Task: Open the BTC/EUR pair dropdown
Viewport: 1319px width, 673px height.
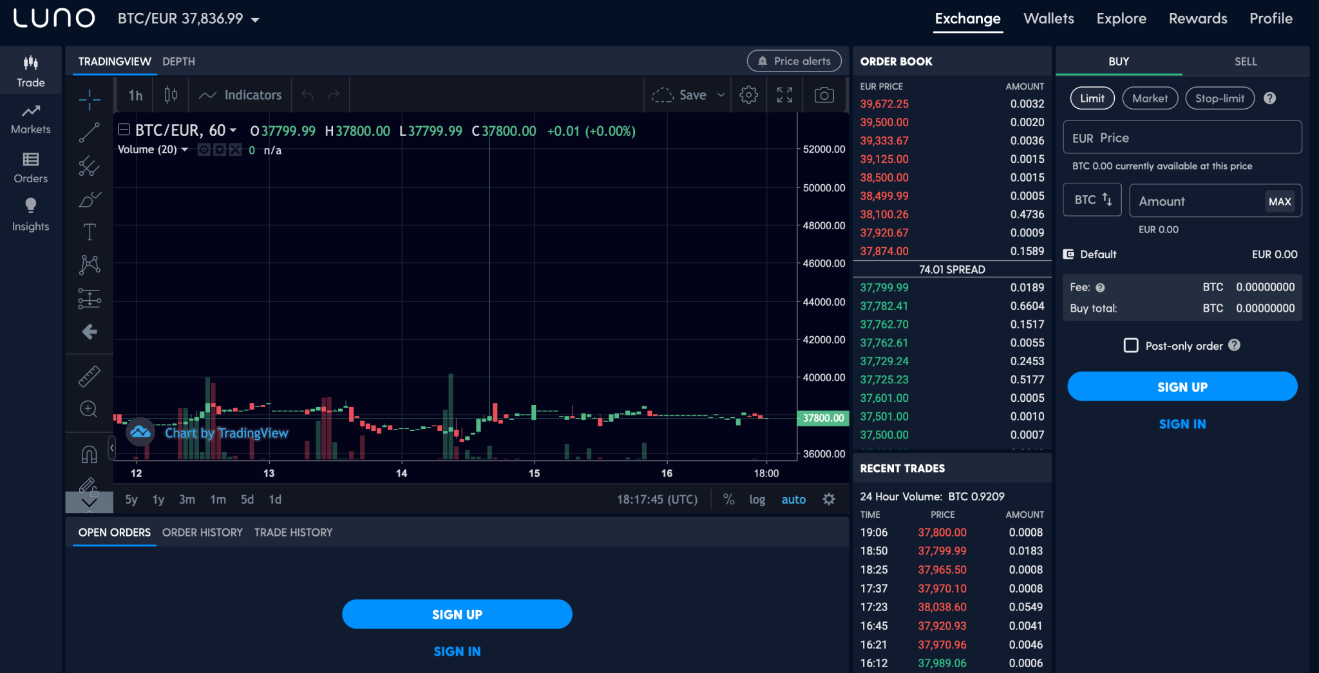Action: click(189, 19)
